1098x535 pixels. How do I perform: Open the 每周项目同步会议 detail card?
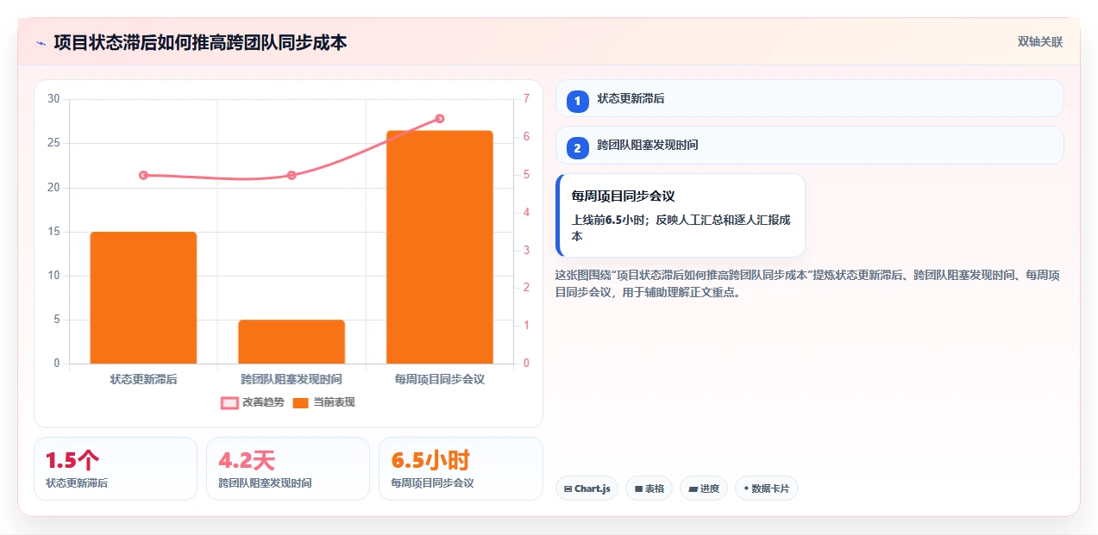tap(681, 215)
